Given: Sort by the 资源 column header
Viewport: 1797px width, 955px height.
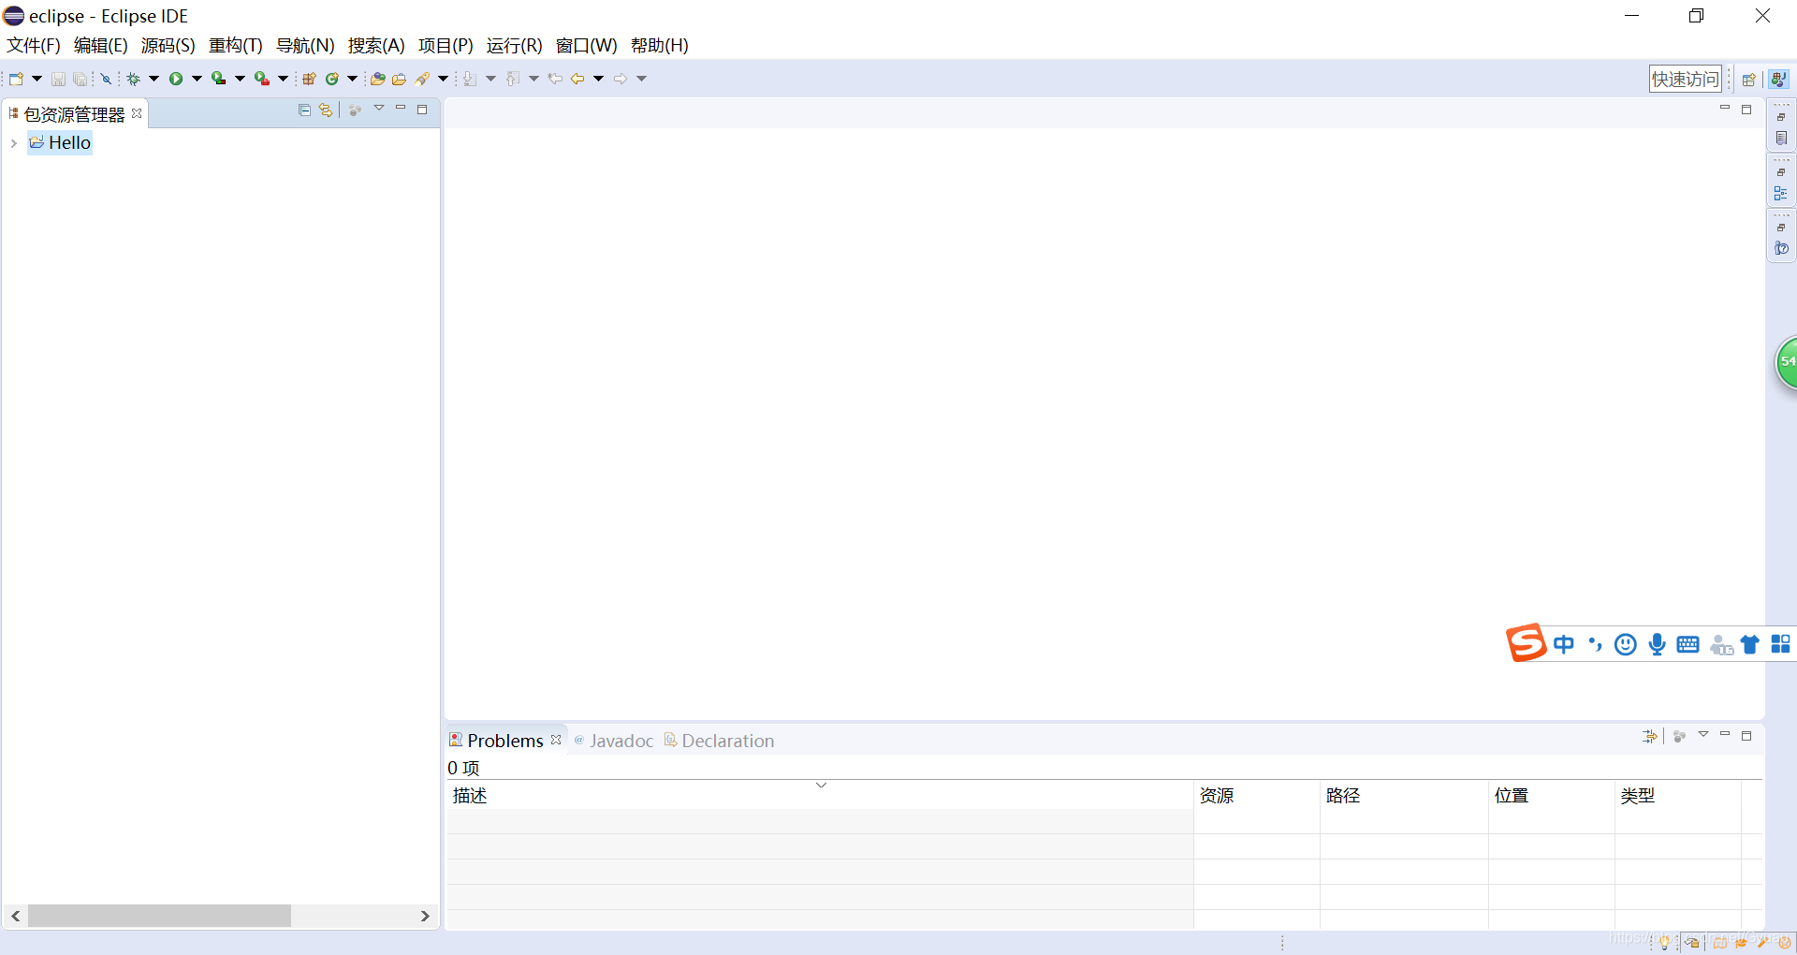Looking at the screenshot, I should [x=1257, y=796].
